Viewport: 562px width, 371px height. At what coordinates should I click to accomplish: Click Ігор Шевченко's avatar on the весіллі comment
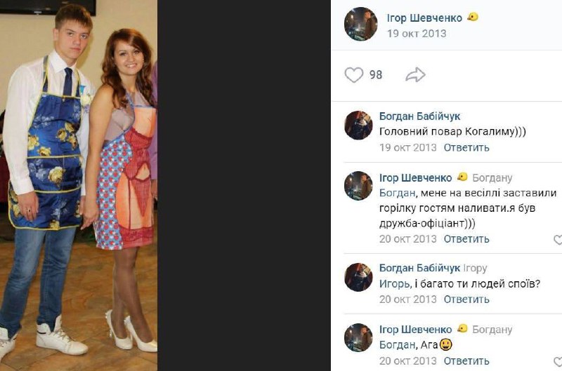click(358, 186)
